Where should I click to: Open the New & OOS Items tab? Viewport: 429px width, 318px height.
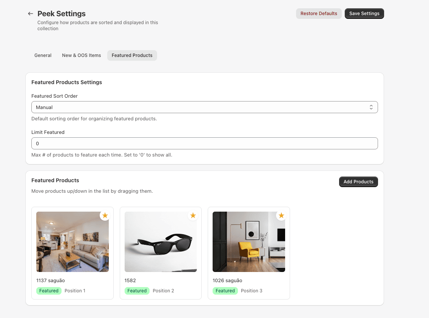pos(82,55)
